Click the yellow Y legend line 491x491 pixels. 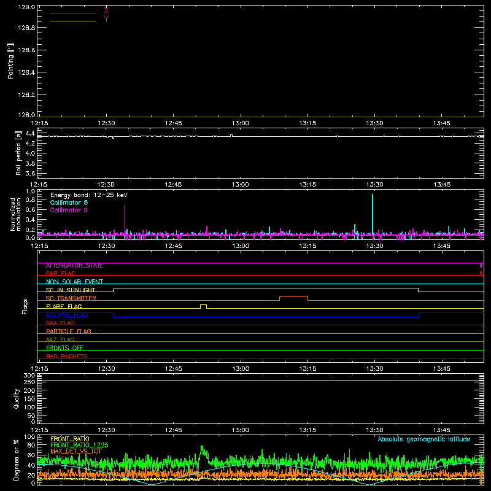coord(73,21)
